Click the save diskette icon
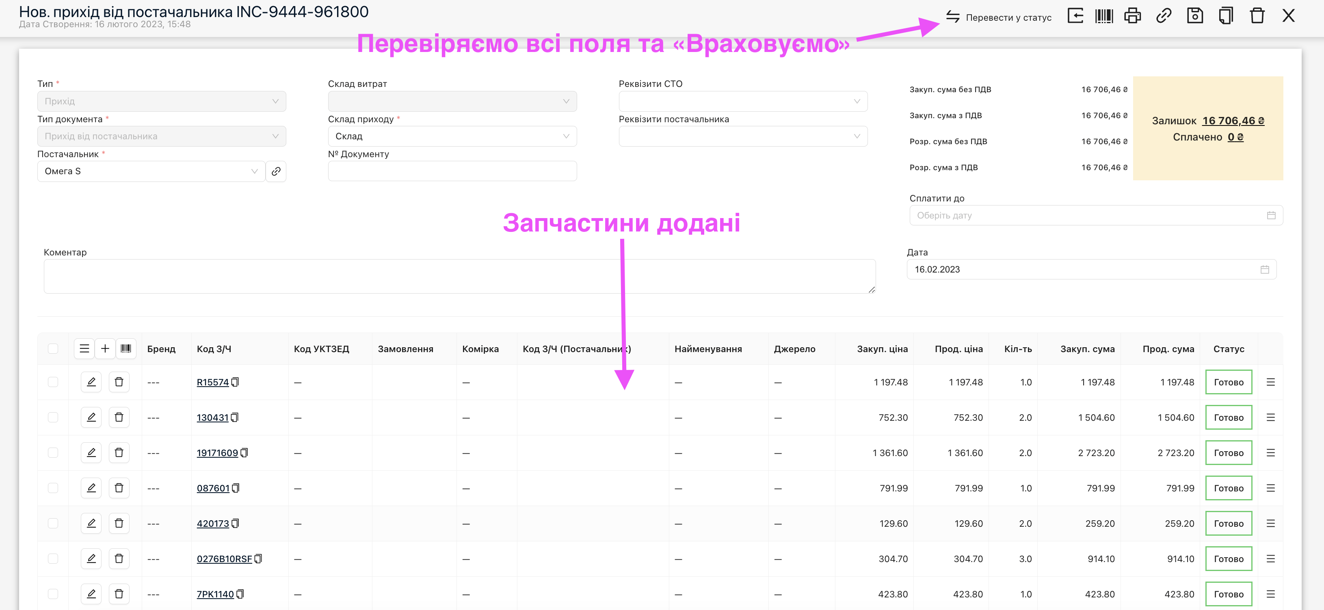Viewport: 1324px width, 610px height. tap(1194, 16)
